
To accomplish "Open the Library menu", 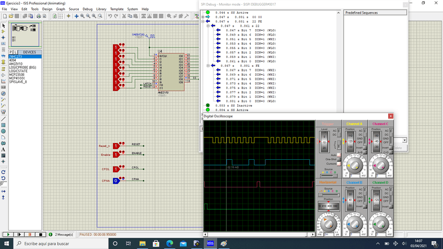I will point(101,9).
